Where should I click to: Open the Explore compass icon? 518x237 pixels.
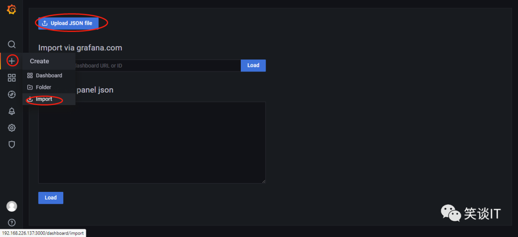[12, 95]
